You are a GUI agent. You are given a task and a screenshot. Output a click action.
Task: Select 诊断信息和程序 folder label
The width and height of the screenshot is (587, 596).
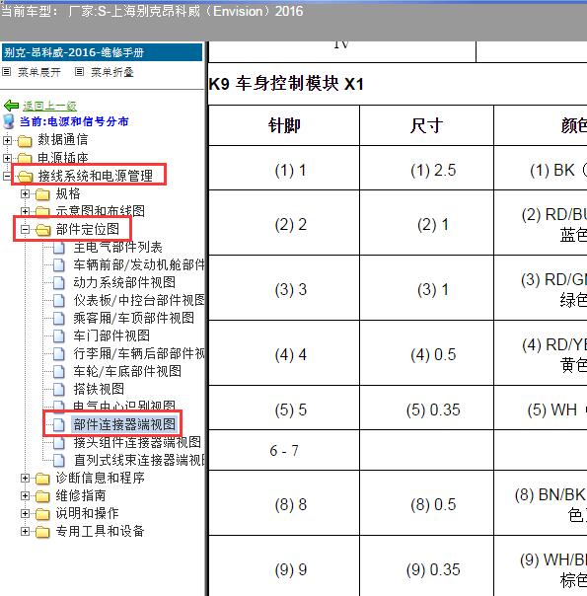[x=101, y=478]
